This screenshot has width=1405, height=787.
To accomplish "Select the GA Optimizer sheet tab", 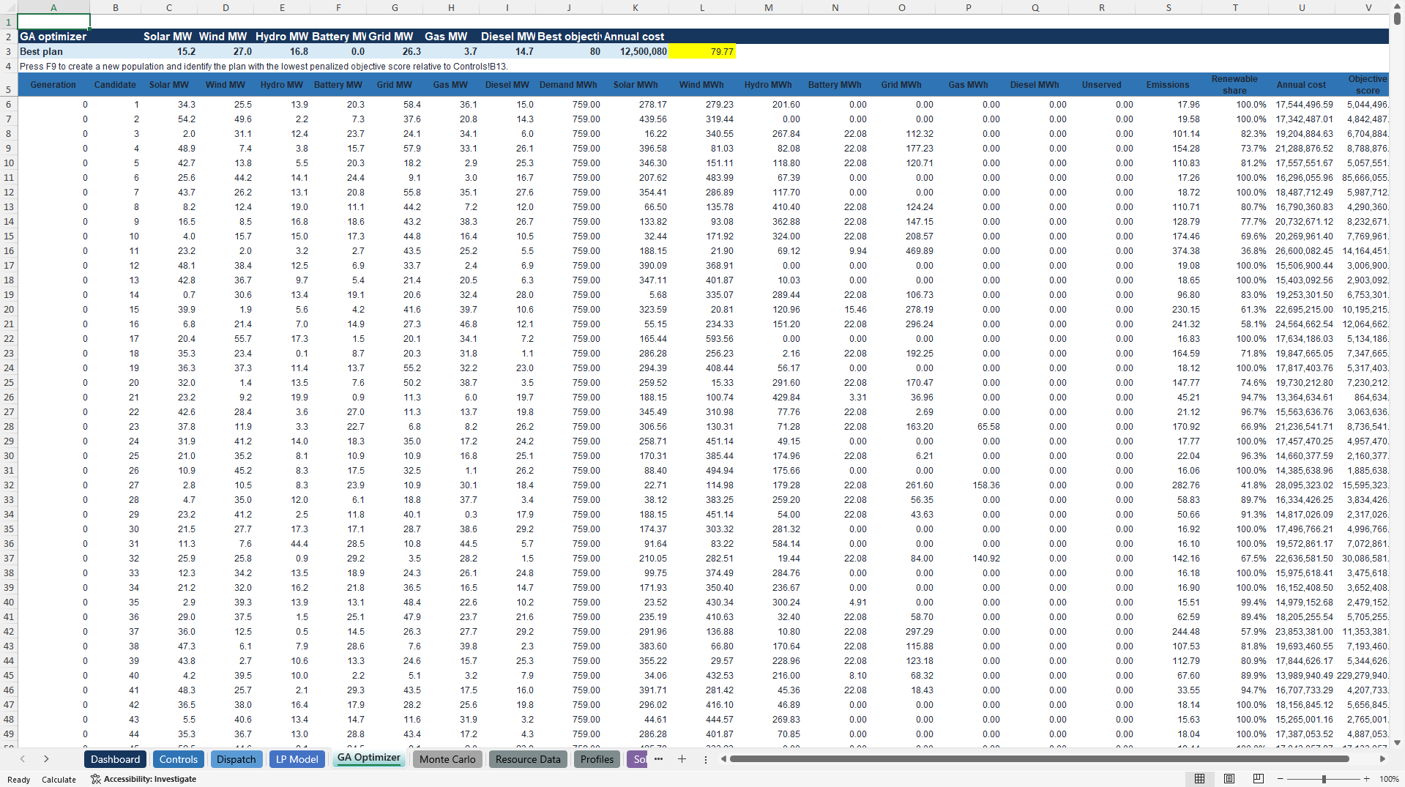I will pyautogui.click(x=368, y=758).
